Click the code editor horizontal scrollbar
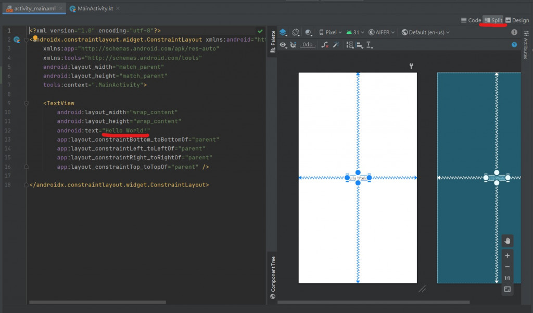The image size is (533, 313). 97,302
